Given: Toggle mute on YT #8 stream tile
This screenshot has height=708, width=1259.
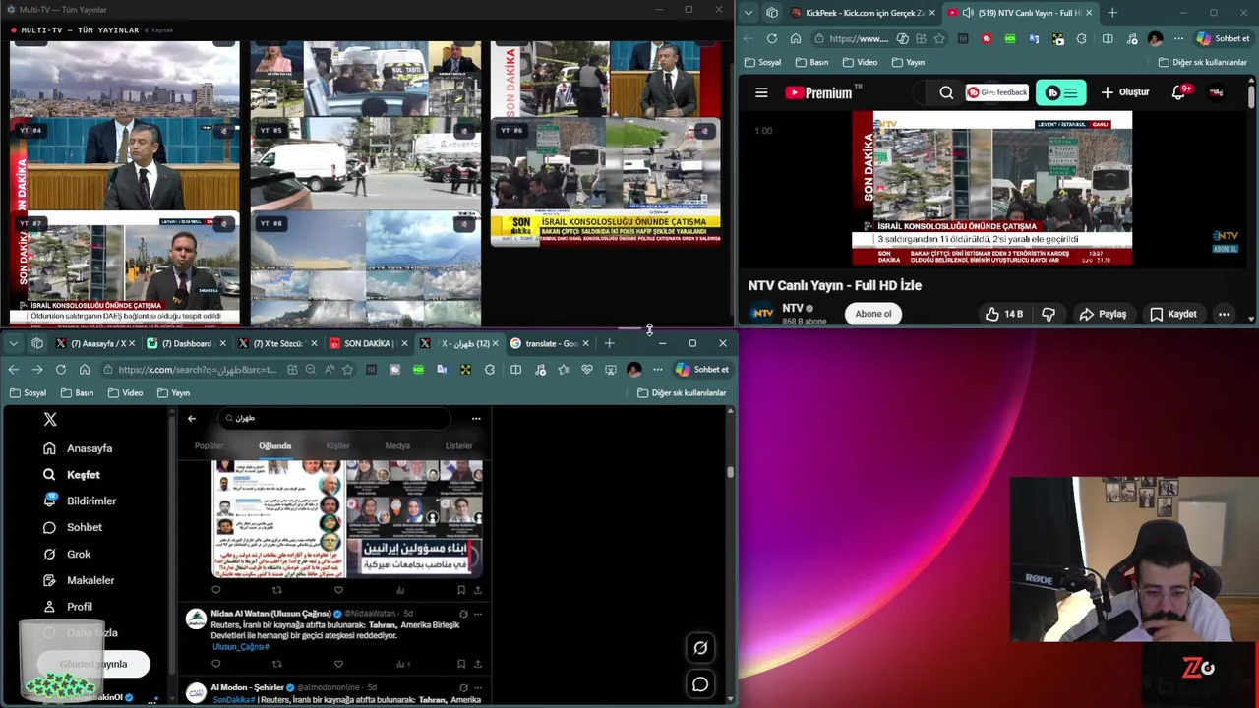Looking at the screenshot, I should click(465, 224).
